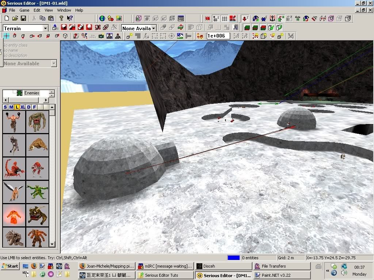
Task: Select the flaming lava golem enemy thumbnail
Action: tap(14, 215)
